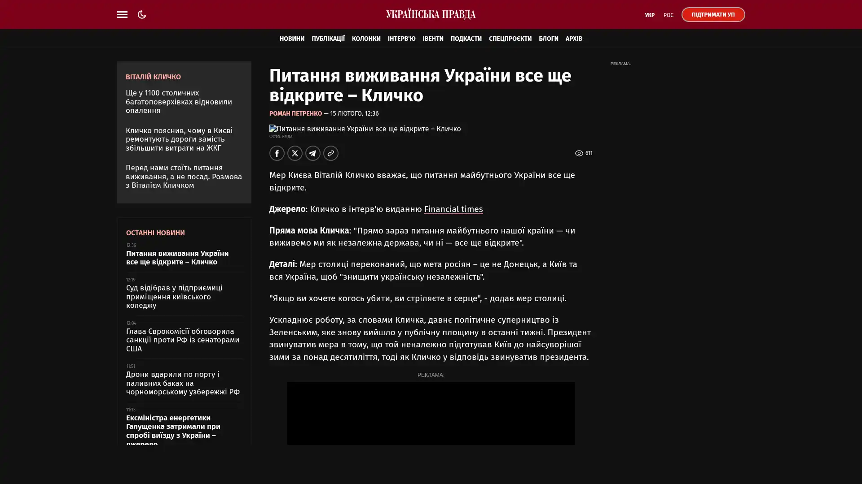Viewport: 862px width, 484px height.
Task: Open the Новини menu section
Action: pyautogui.click(x=292, y=39)
